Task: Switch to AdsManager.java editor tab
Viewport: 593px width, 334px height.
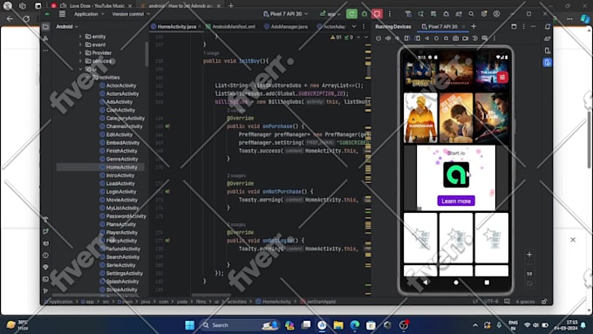Action: point(286,26)
